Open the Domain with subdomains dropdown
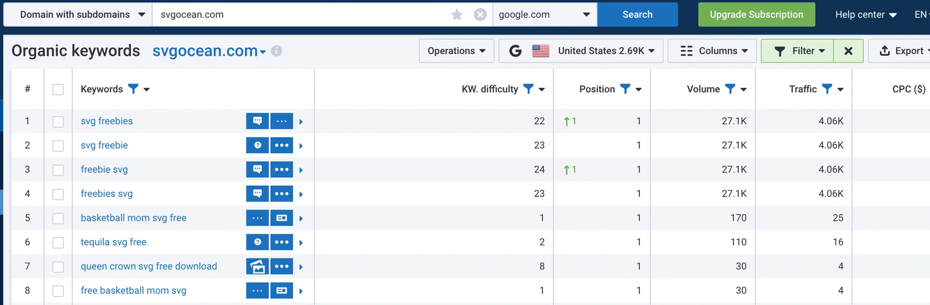The height and width of the screenshot is (305, 930). [78, 15]
